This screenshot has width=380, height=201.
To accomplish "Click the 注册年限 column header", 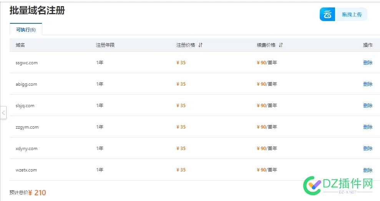I will click(x=105, y=45).
